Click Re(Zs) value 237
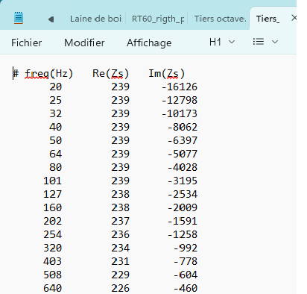This screenshot has height=294, width=307. coord(120,221)
